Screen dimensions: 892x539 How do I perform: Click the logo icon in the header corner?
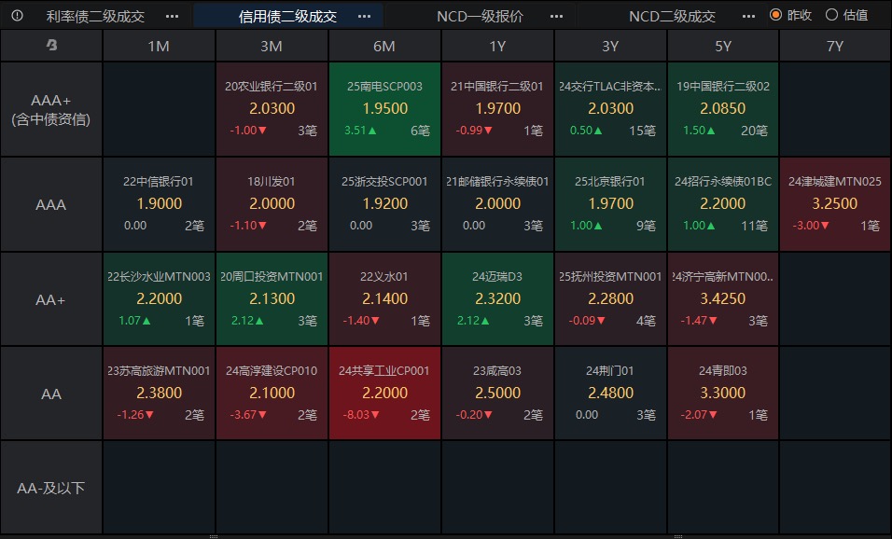click(x=51, y=45)
